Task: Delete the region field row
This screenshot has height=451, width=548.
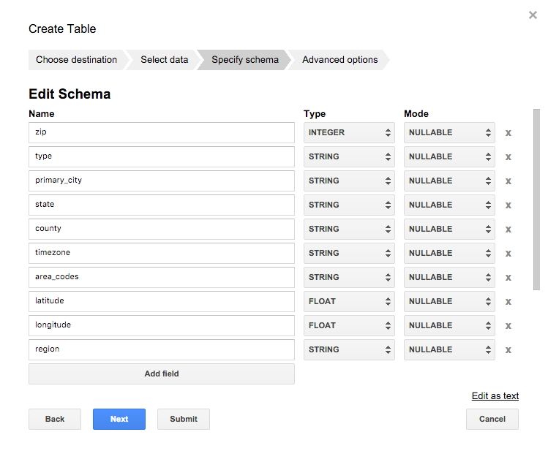Action: pyautogui.click(x=508, y=350)
